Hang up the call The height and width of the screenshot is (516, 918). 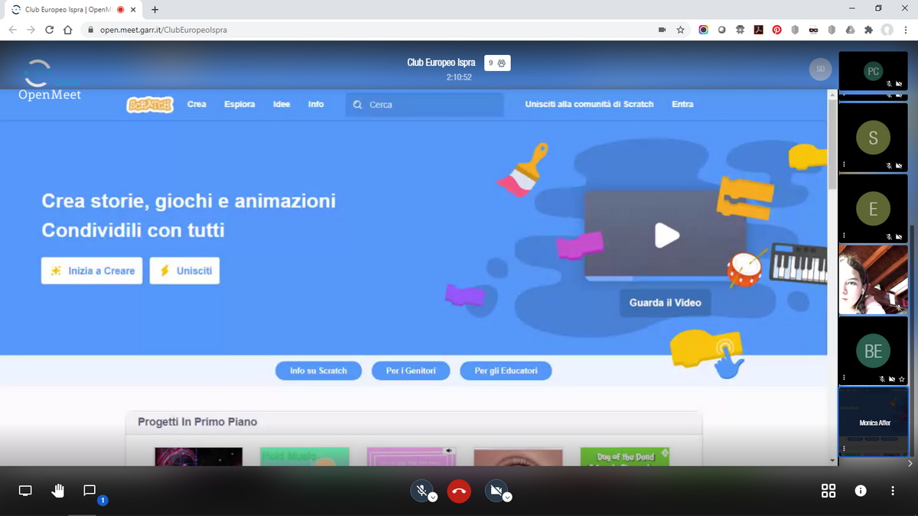coord(459,491)
